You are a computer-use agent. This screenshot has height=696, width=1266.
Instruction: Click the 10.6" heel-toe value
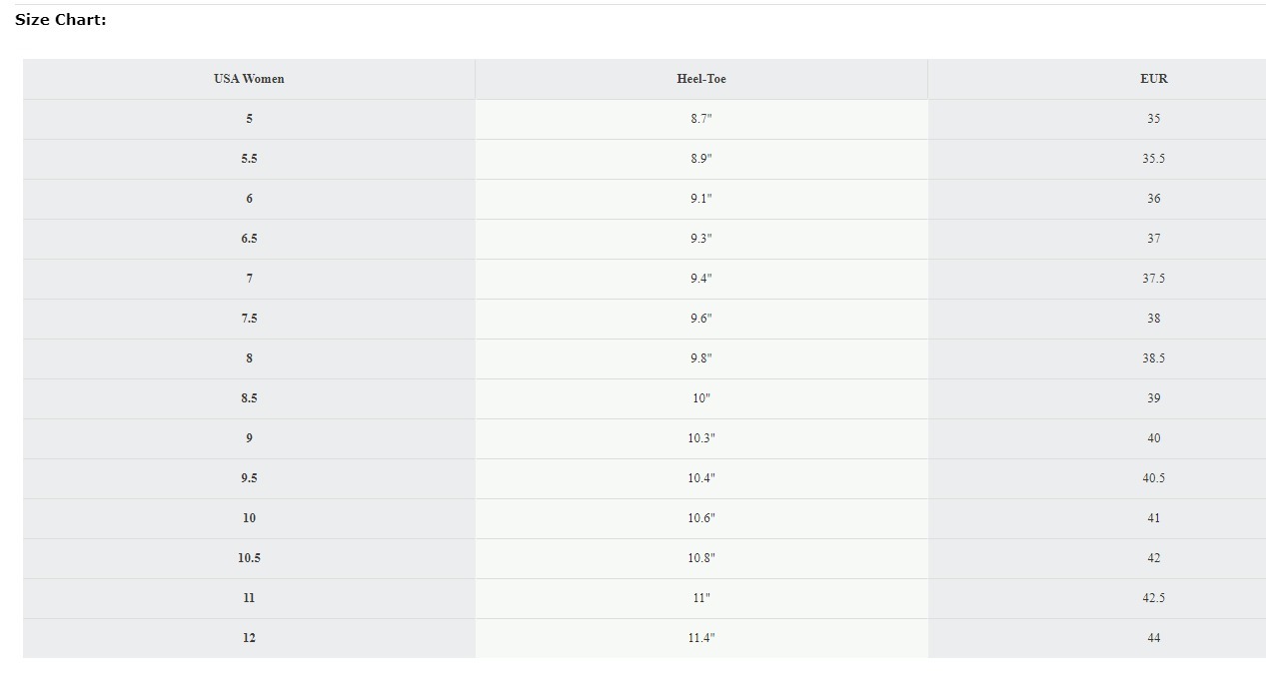pyautogui.click(x=701, y=518)
